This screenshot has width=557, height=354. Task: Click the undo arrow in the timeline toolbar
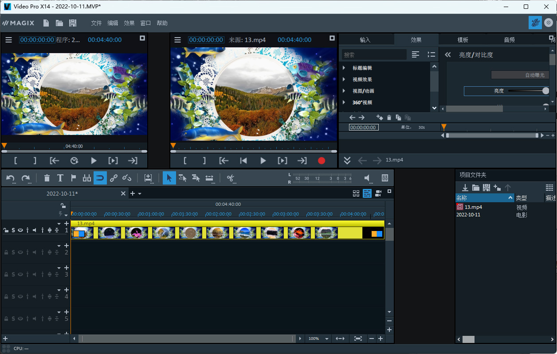click(x=11, y=178)
